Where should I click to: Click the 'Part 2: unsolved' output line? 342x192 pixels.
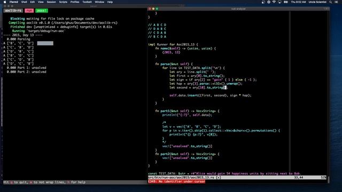(26, 72)
